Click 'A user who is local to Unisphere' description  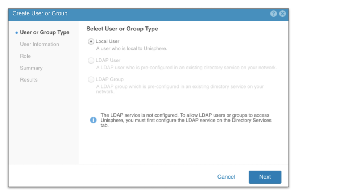[132, 49]
